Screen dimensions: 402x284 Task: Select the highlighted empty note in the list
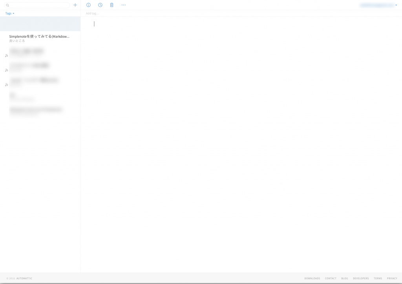pyautogui.click(x=40, y=24)
